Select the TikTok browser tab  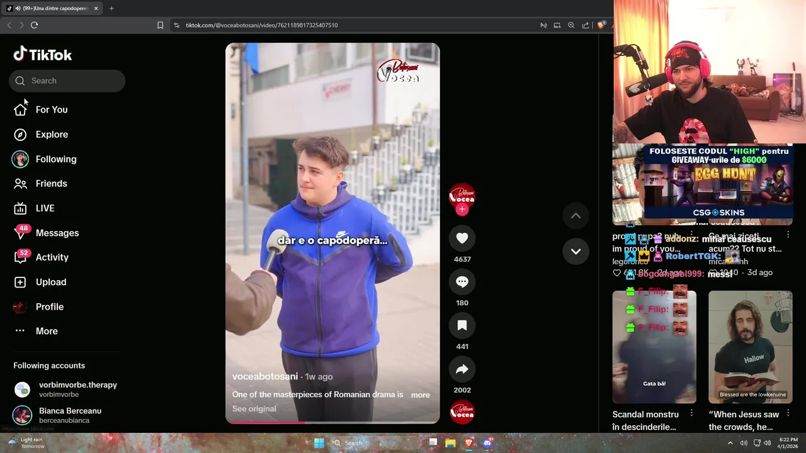coord(53,8)
